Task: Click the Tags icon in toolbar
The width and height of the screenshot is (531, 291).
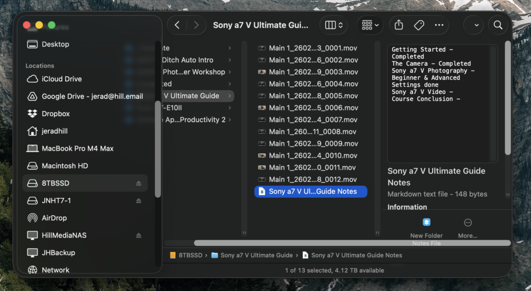Action: tap(419, 25)
